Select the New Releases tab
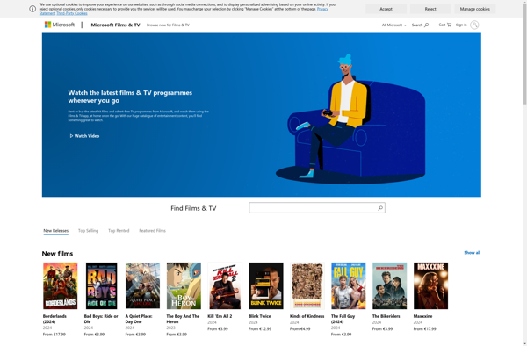Screen dimensions: 527x346 tap(56, 231)
